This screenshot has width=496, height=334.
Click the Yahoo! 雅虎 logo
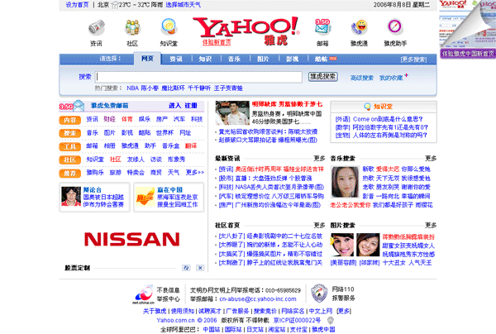pos(246,31)
